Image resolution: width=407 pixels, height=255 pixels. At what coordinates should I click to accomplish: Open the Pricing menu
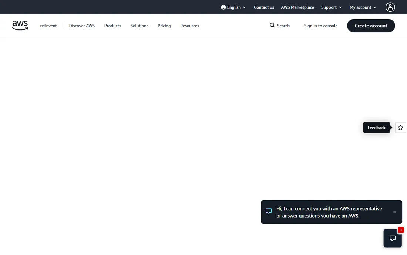coord(164,26)
